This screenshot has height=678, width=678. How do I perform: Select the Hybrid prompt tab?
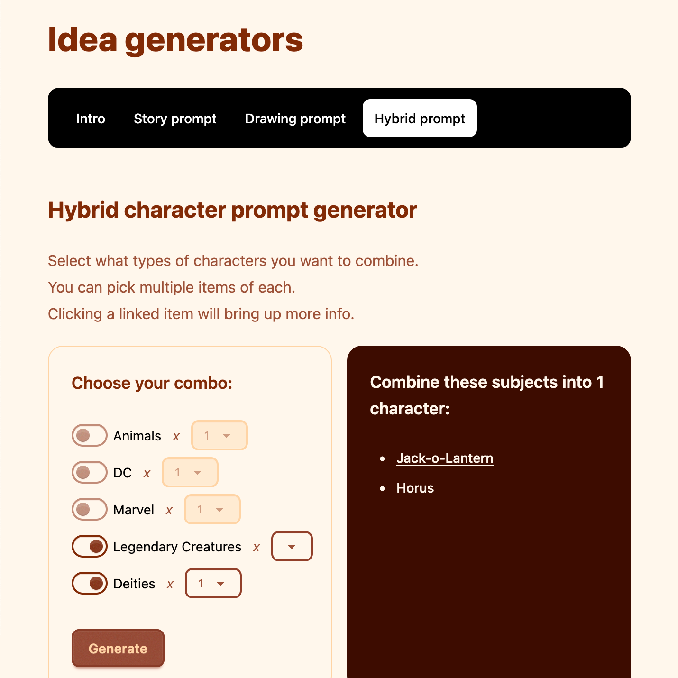tap(420, 119)
